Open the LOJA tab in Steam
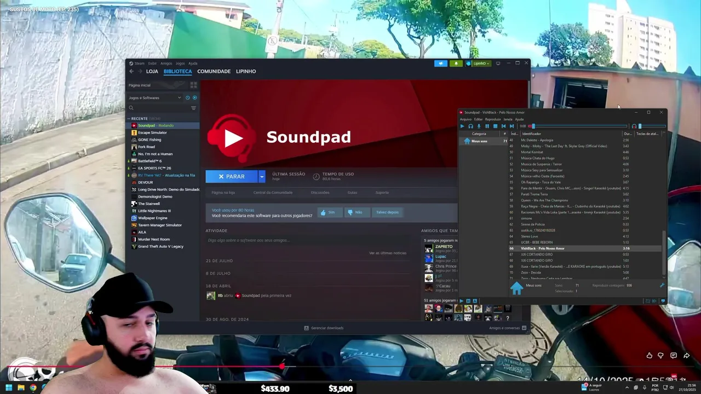This screenshot has height=394, width=701. pos(152,71)
